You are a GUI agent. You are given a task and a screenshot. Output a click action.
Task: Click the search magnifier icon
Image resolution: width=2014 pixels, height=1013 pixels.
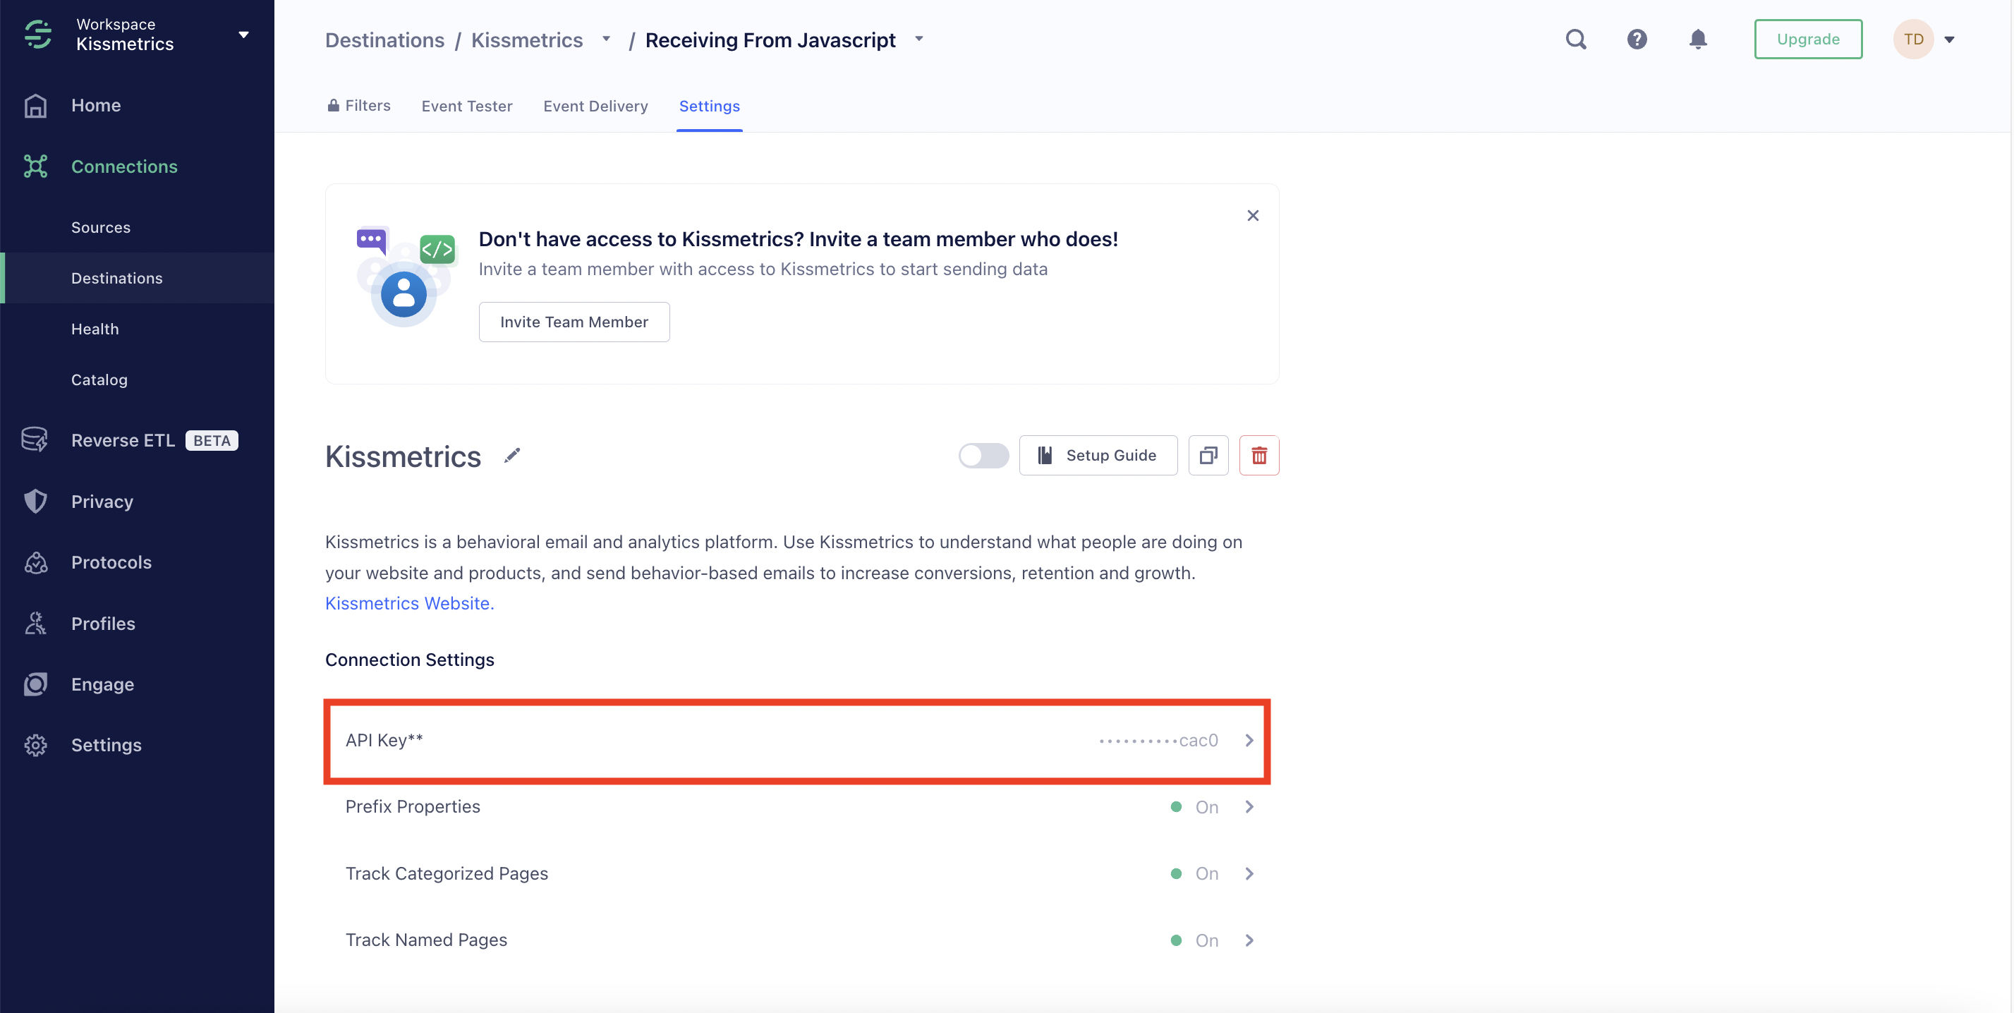(1575, 39)
